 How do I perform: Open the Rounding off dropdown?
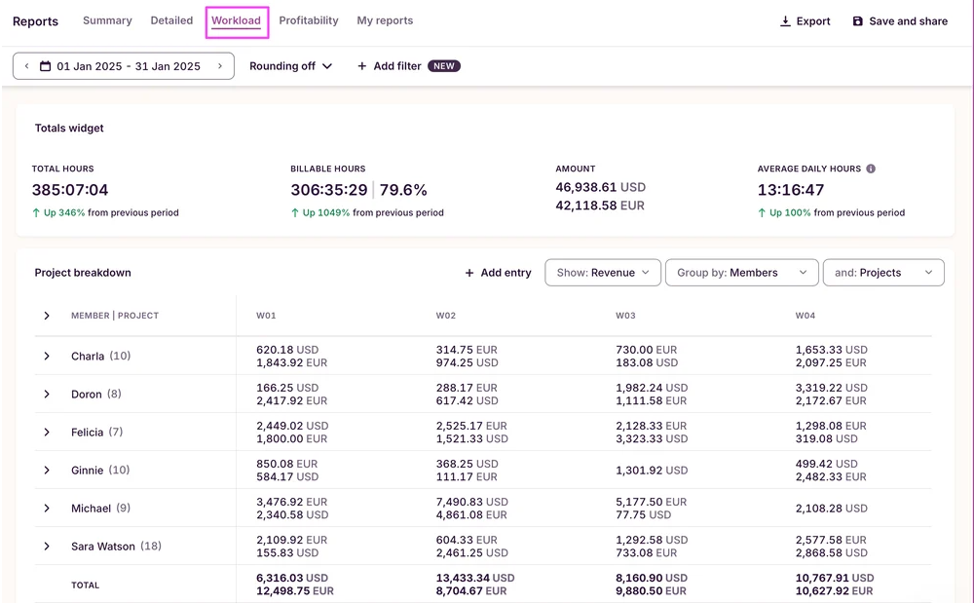point(290,66)
